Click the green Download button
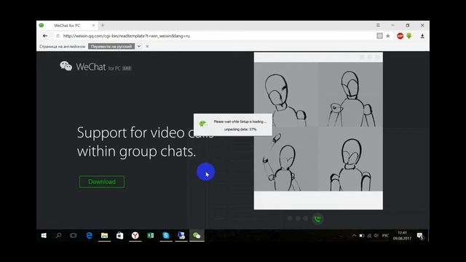 pos(102,182)
